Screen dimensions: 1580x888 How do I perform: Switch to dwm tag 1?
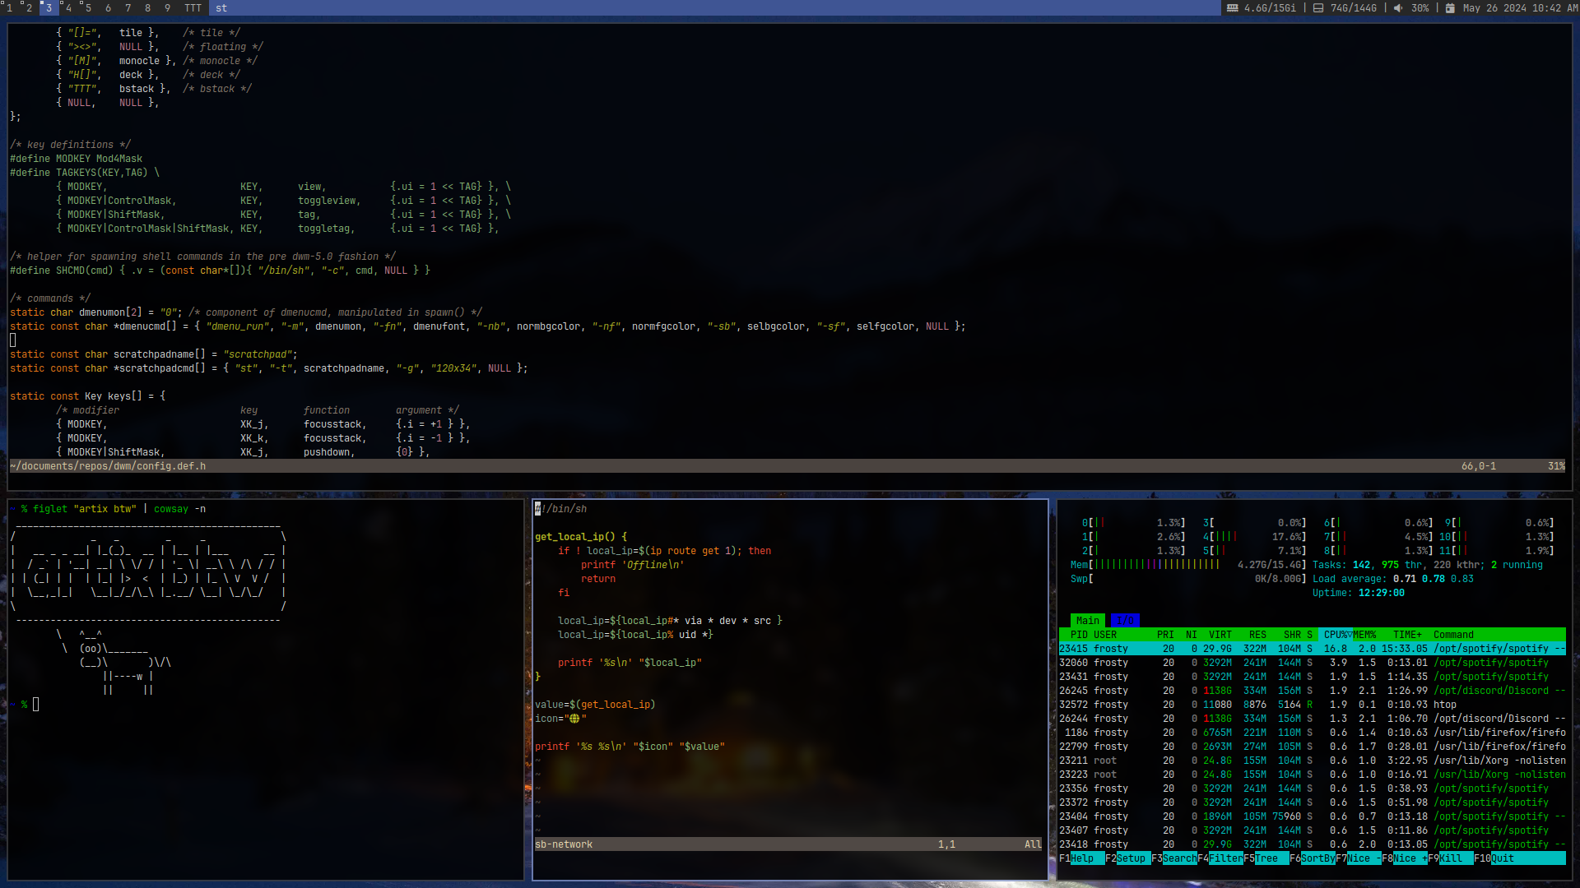10,8
